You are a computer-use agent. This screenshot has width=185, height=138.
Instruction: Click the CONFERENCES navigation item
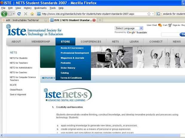coord(91,42)
